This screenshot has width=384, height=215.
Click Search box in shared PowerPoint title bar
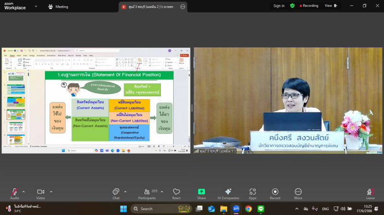tap(97, 51)
